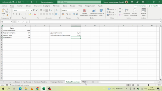Switch to the Datos ribbon tab
162x91 pixels.
pos(65,6)
